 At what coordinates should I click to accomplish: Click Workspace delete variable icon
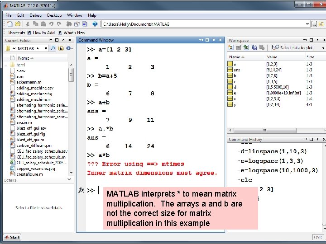click(262, 48)
